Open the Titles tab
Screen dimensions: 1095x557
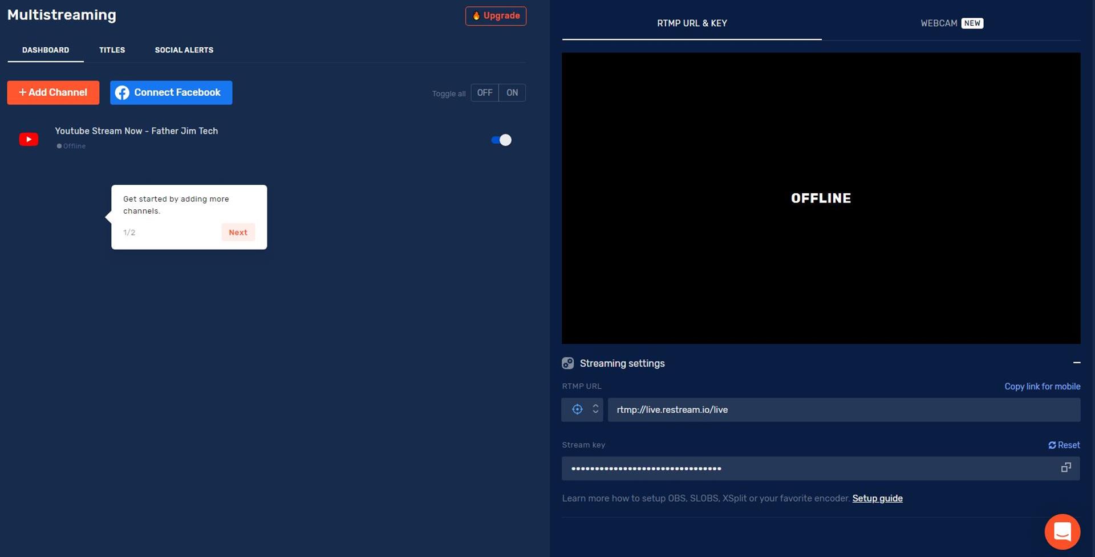pyautogui.click(x=112, y=50)
